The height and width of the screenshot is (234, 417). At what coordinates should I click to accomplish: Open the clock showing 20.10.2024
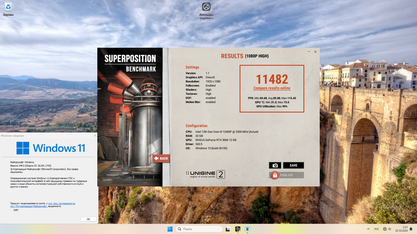401,229
